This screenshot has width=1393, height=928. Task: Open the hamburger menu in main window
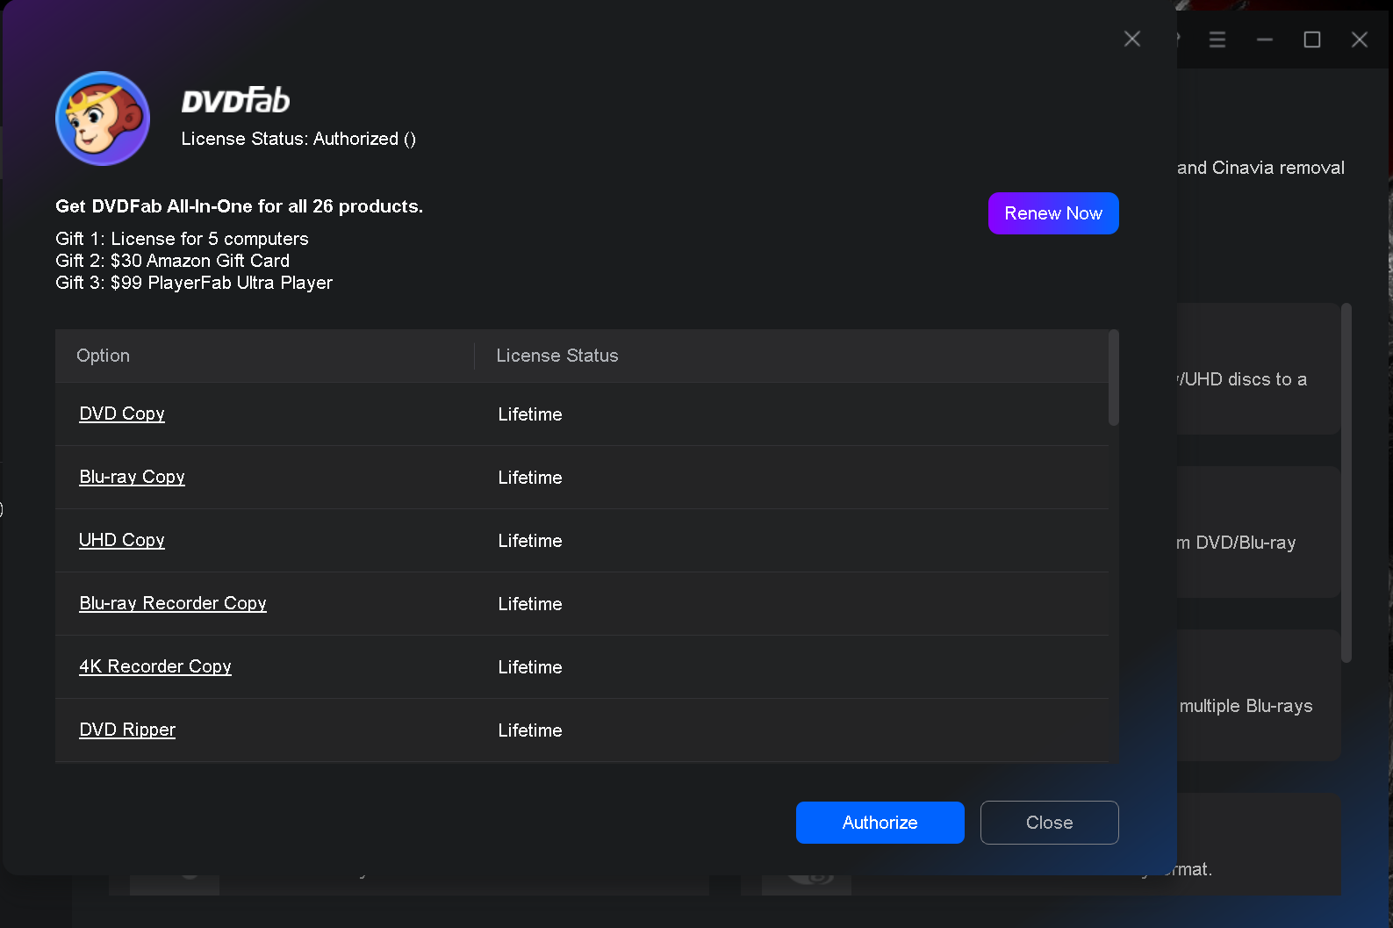(x=1217, y=40)
